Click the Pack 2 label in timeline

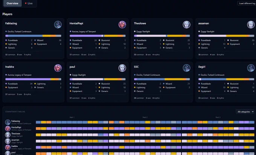[145, 117]
